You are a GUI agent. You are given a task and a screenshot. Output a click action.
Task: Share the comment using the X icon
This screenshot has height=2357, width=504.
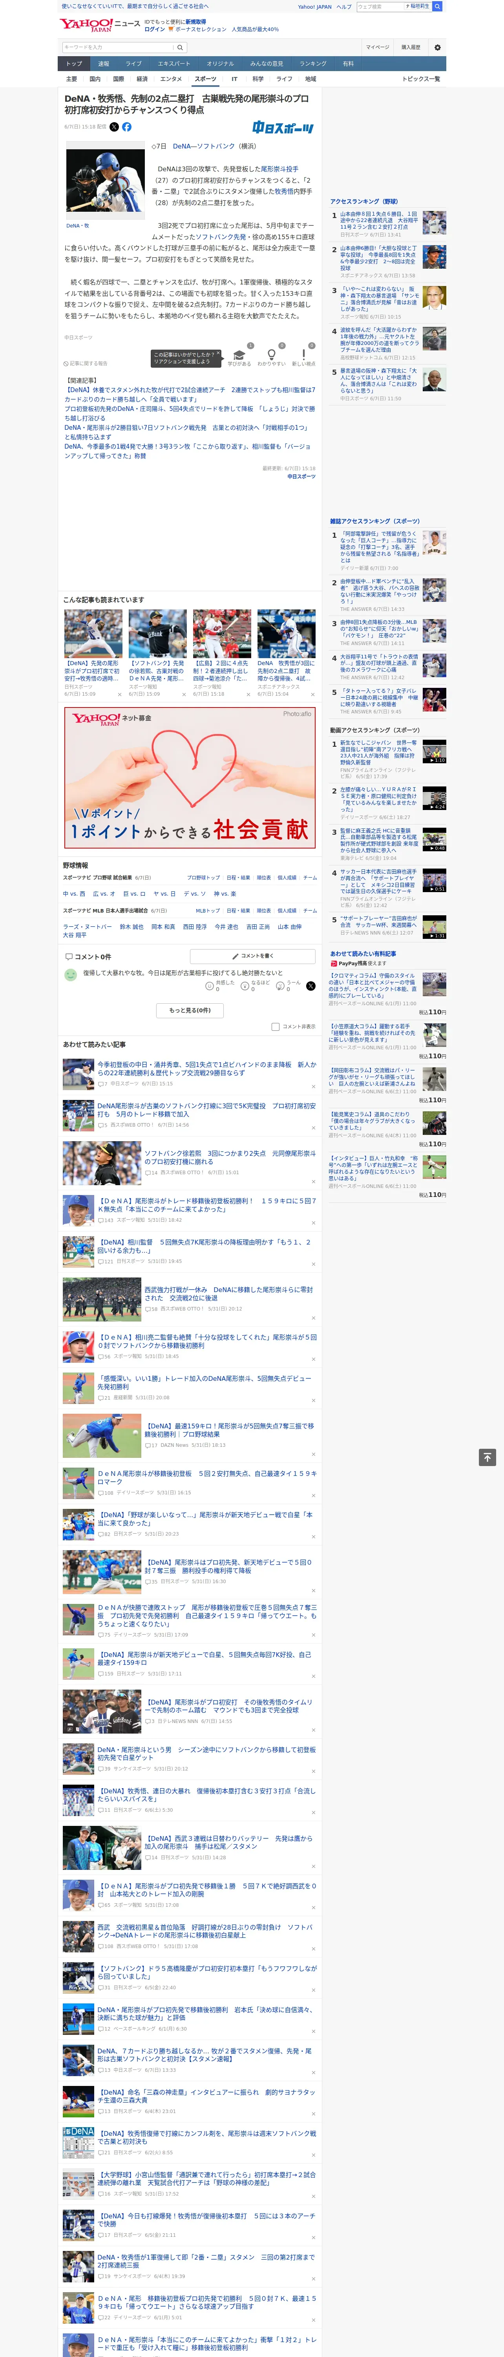coord(311,986)
